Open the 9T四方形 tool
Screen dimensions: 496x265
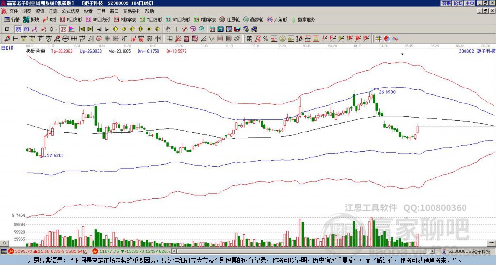click(x=178, y=19)
